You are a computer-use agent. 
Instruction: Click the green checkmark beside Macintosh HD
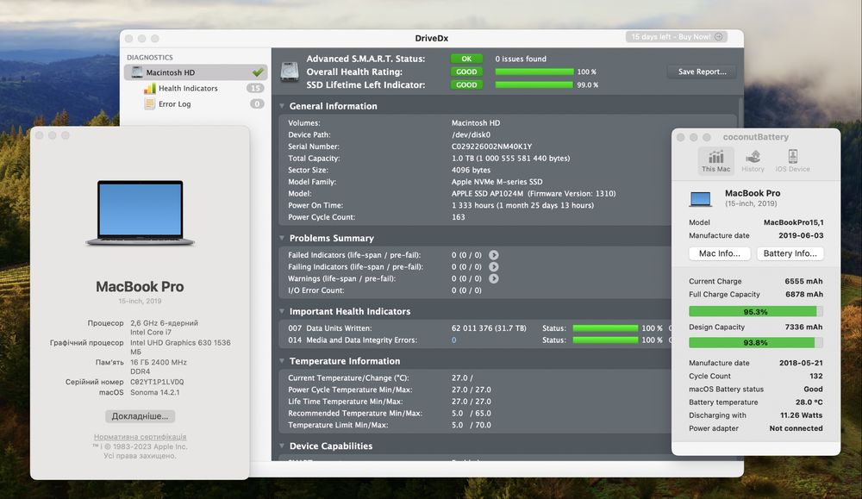(257, 72)
